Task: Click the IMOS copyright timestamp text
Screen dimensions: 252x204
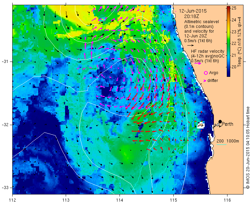Action: [248, 148]
